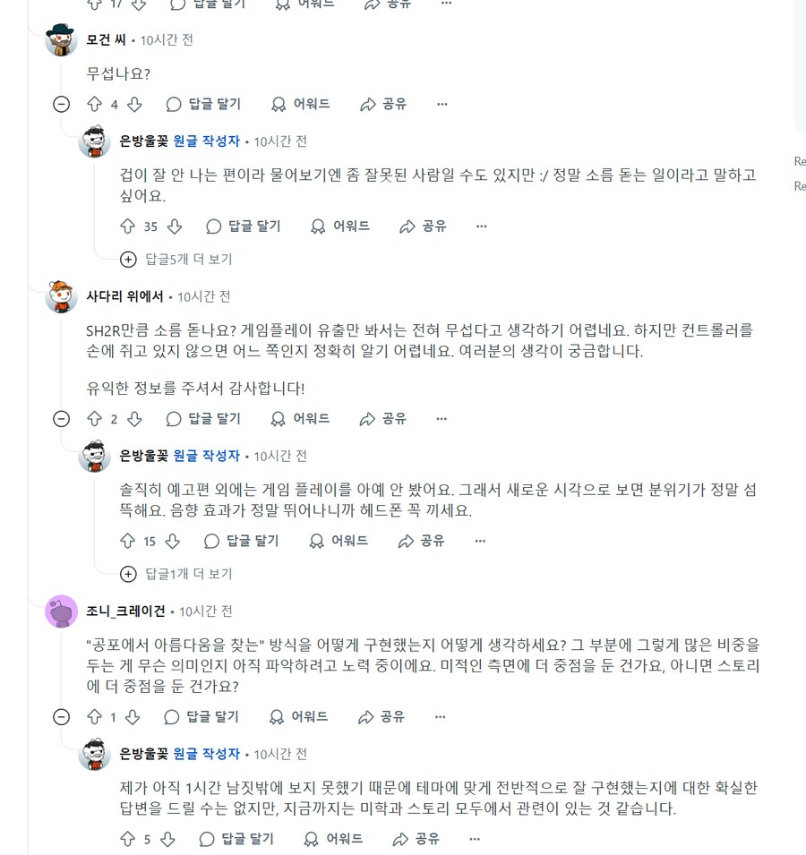The width and height of the screenshot is (806, 855).
Task: Collapse 모건 씨's comment thread
Action: [61, 105]
